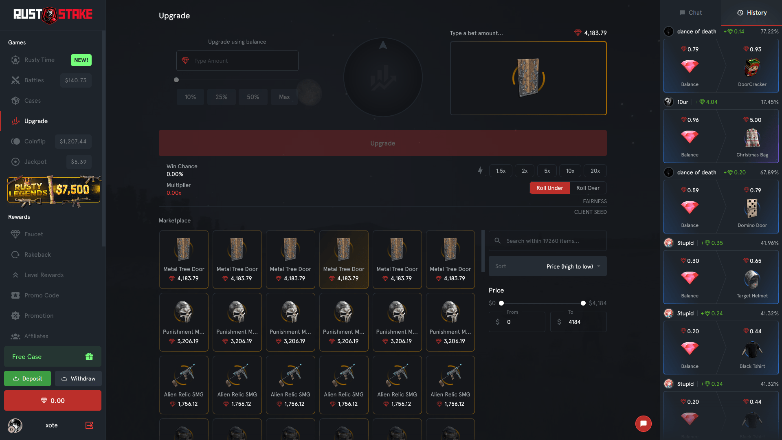Expand the CLIENT SEED section

[590, 212]
